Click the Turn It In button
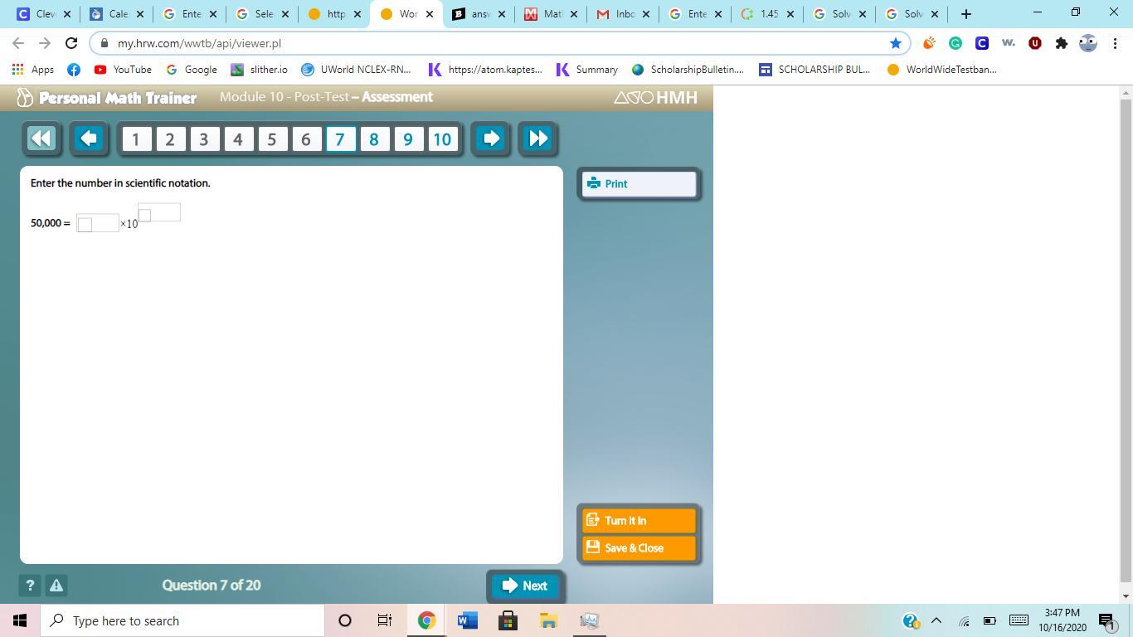Screen dimensions: 1133x637 (x=639, y=521)
